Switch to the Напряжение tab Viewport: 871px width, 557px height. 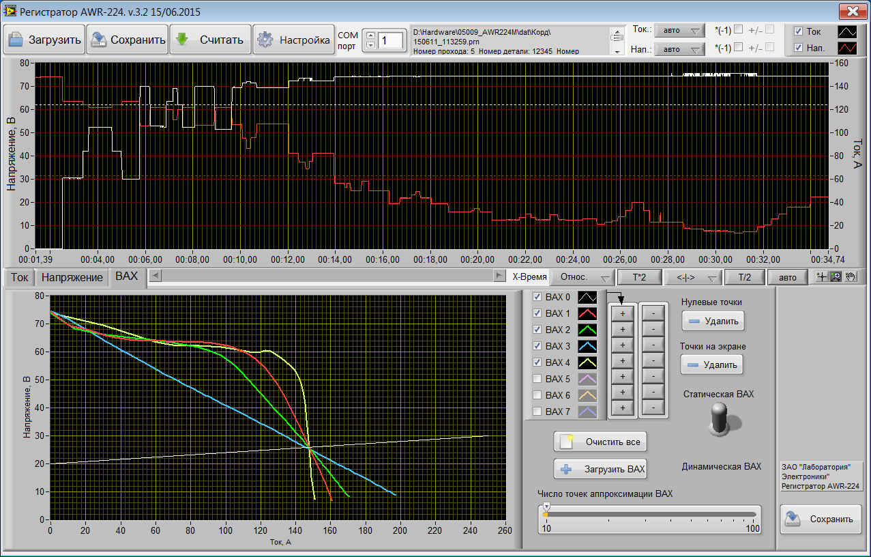click(x=72, y=278)
